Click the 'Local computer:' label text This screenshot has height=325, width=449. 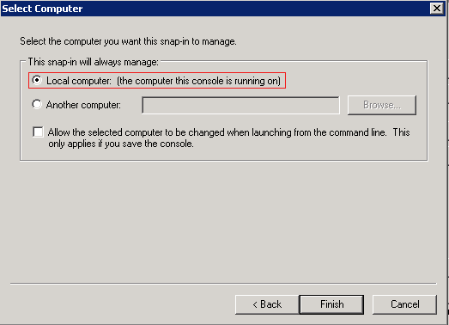79,81
